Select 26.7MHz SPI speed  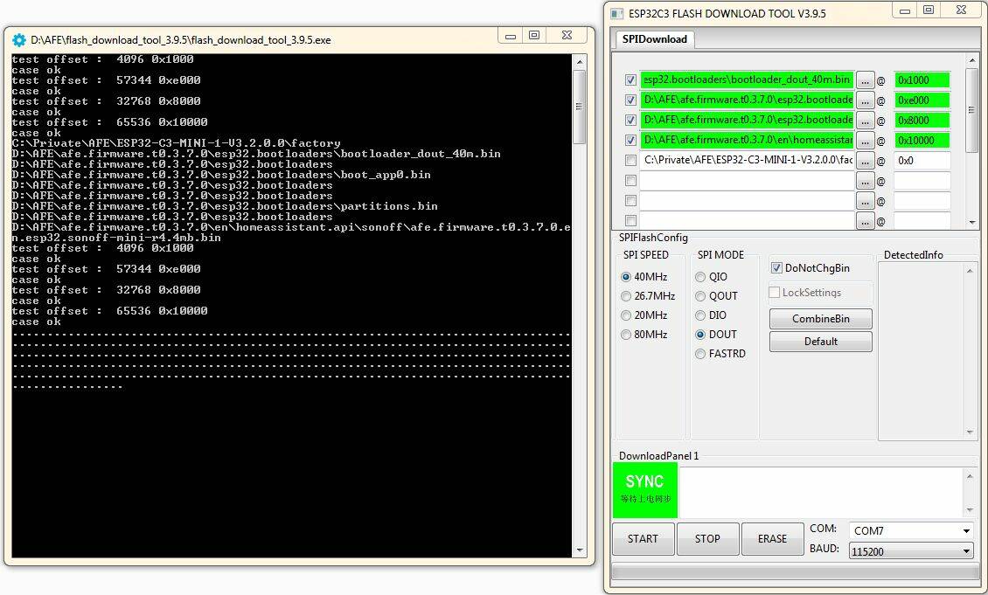(x=626, y=296)
